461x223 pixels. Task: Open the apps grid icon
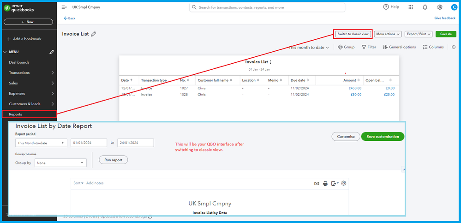411,7
